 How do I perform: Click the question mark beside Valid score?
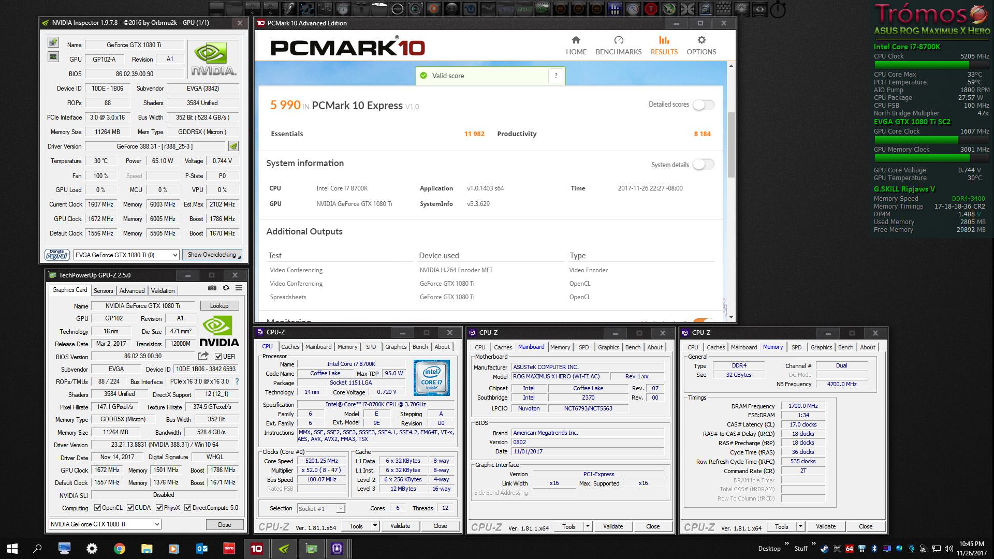[556, 76]
